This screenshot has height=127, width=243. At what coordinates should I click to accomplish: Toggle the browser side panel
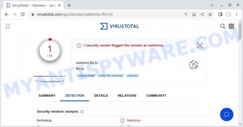(x=220, y=14)
